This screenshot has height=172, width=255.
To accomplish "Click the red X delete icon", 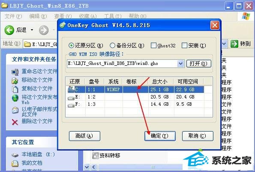I will (x=15, y=122).
